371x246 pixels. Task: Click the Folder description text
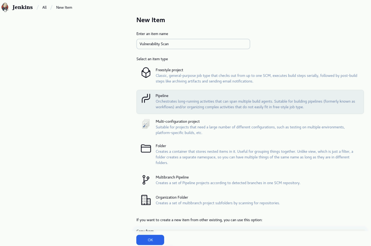(x=250, y=157)
